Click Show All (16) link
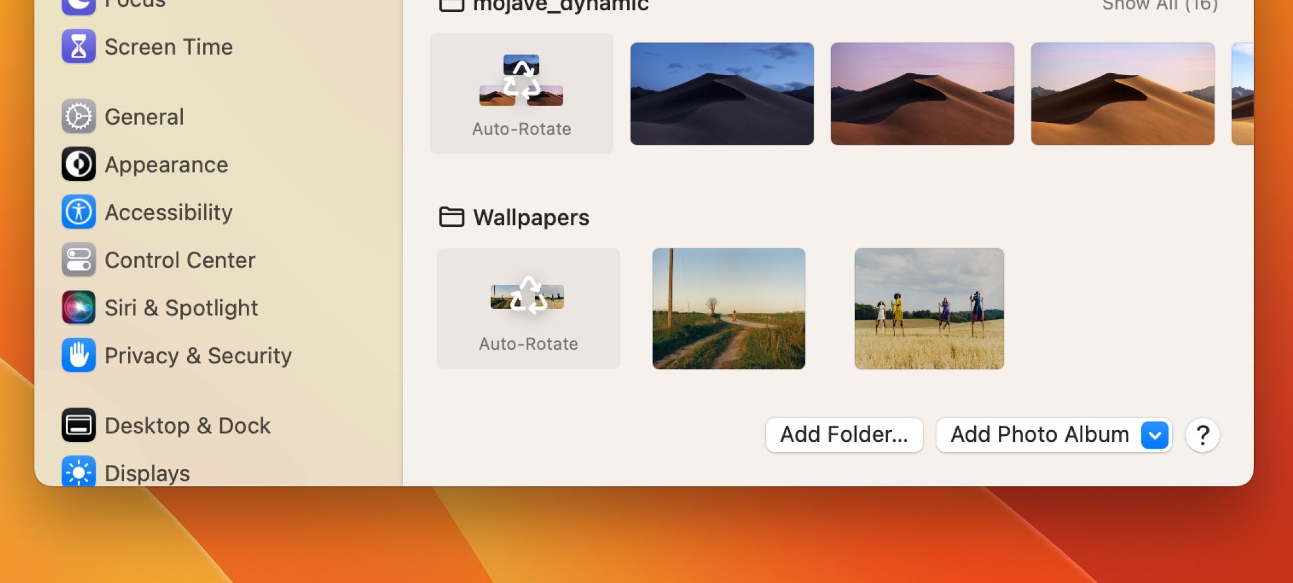The height and width of the screenshot is (583, 1293). click(x=1160, y=5)
